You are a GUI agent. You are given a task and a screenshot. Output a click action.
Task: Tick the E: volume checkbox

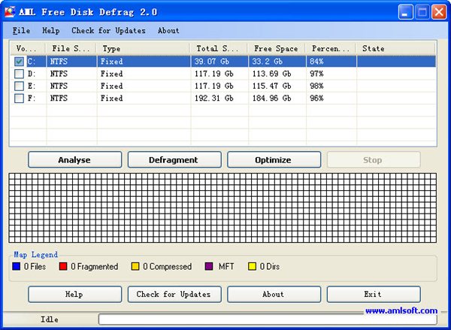tap(19, 86)
